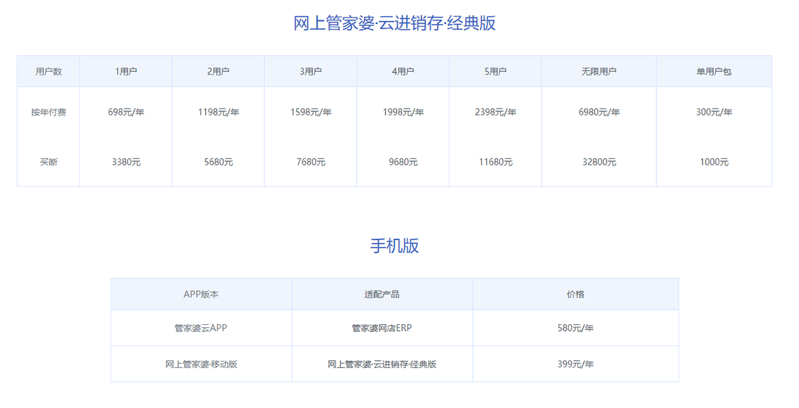Viewport: 799px width, 408px height.
Task: Select the 11680元 buyout price
Action: (495, 162)
